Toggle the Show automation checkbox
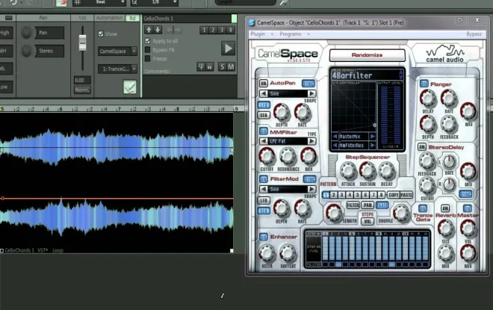The height and width of the screenshot is (310, 493). coord(101,34)
